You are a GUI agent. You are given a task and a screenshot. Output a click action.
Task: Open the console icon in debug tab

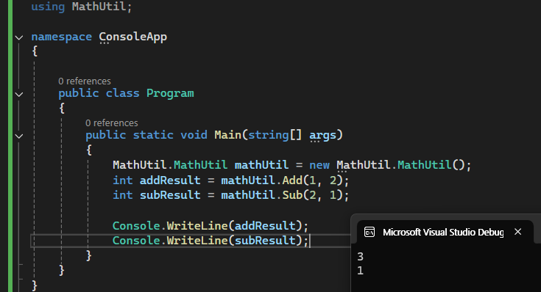tap(369, 232)
